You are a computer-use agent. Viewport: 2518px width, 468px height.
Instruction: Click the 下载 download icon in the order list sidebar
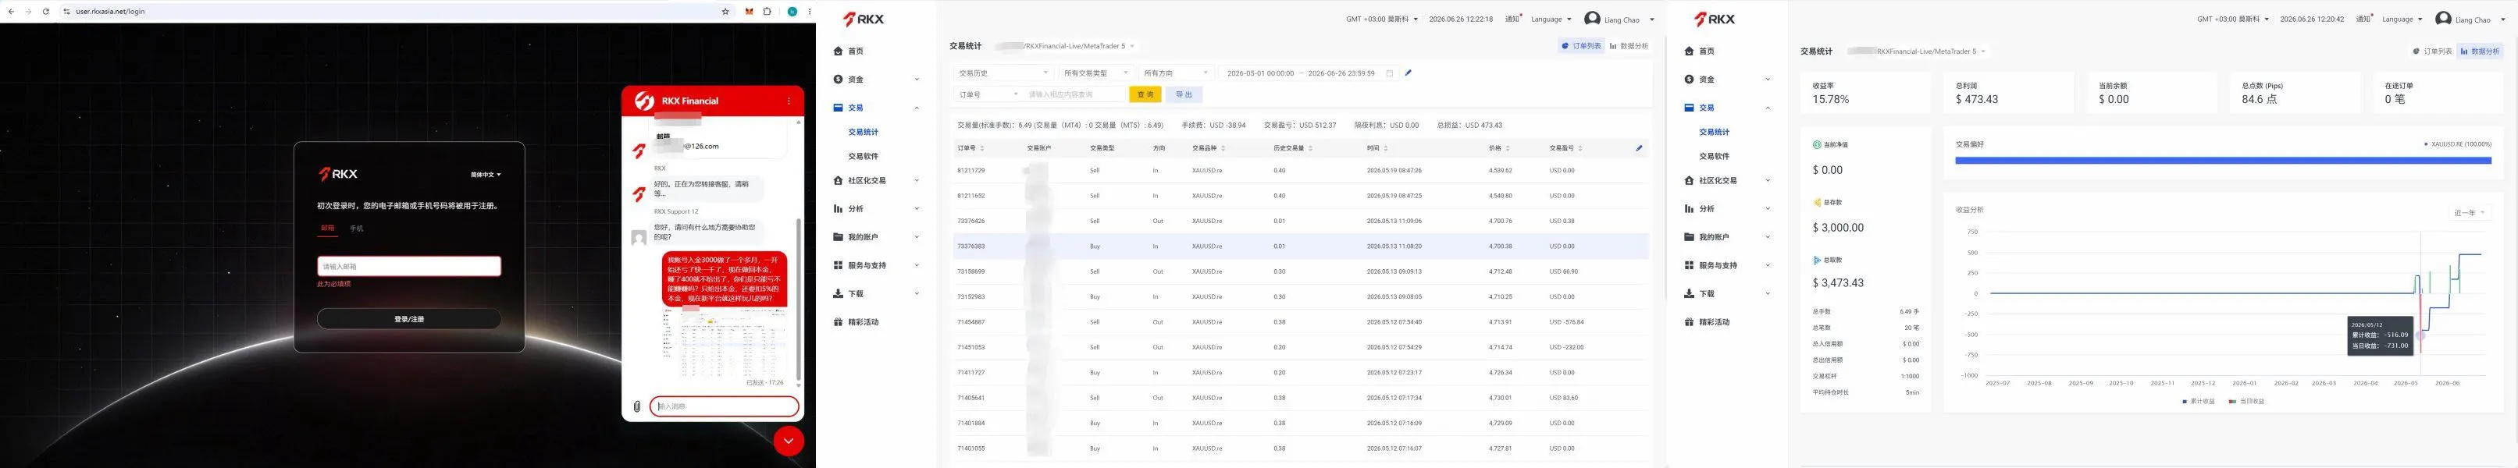pyautogui.click(x=838, y=294)
